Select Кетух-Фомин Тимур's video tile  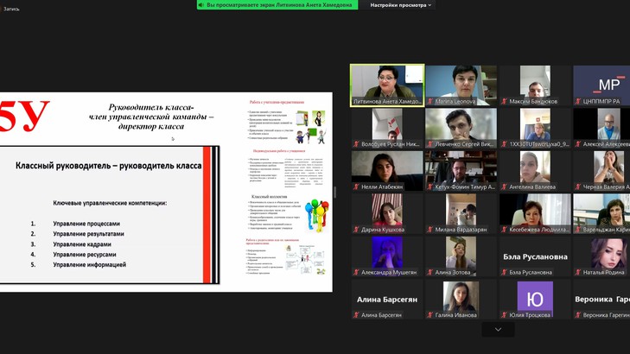[x=461, y=171]
